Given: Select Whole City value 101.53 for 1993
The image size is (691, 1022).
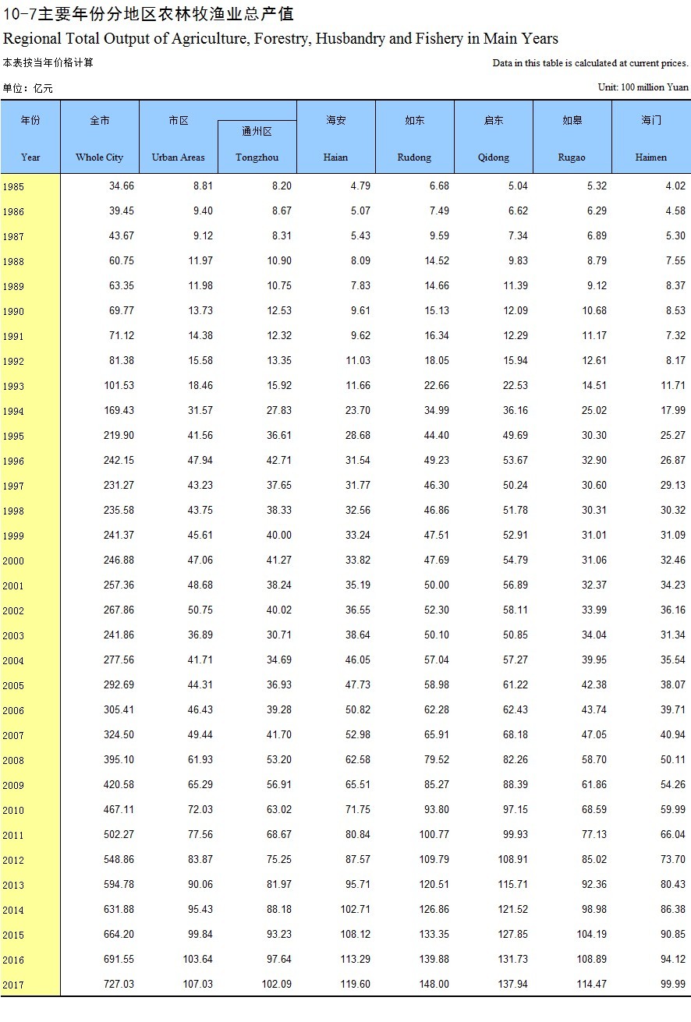Looking at the screenshot, I should coord(119,386).
